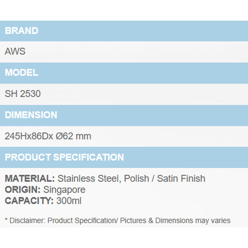The width and height of the screenshot is (248, 248).
Task: Select the AWS brand value
Action: click(15, 52)
